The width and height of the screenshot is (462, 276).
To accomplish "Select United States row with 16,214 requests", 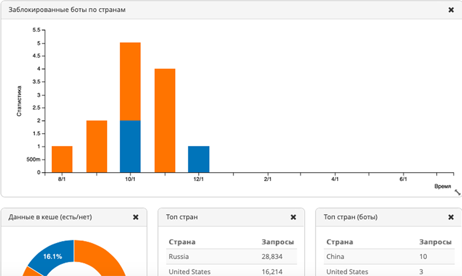I will (231, 271).
